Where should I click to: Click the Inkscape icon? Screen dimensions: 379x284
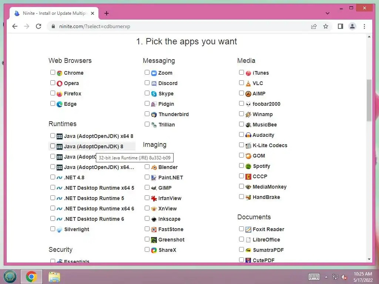[x=154, y=219]
